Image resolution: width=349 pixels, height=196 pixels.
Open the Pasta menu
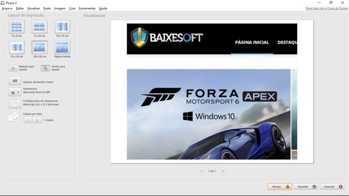click(47, 8)
